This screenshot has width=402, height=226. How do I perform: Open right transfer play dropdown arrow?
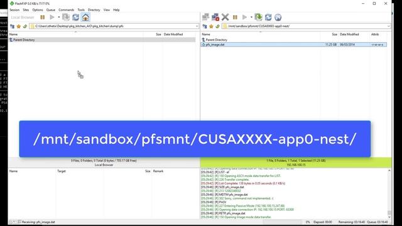click(251, 17)
